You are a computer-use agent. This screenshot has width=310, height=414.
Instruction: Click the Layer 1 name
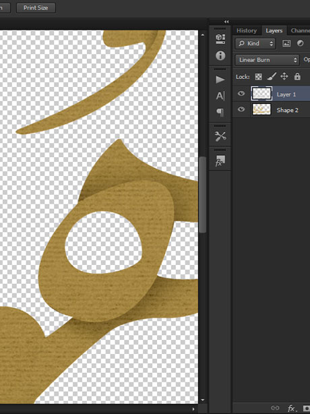[x=286, y=94]
